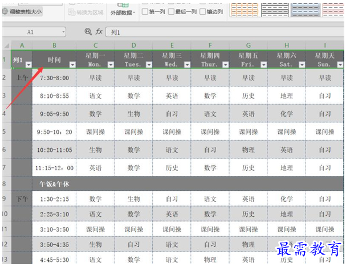Open the 星期三 Wed. filter arrow
The height and width of the screenshot is (267, 346).
click(x=188, y=65)
